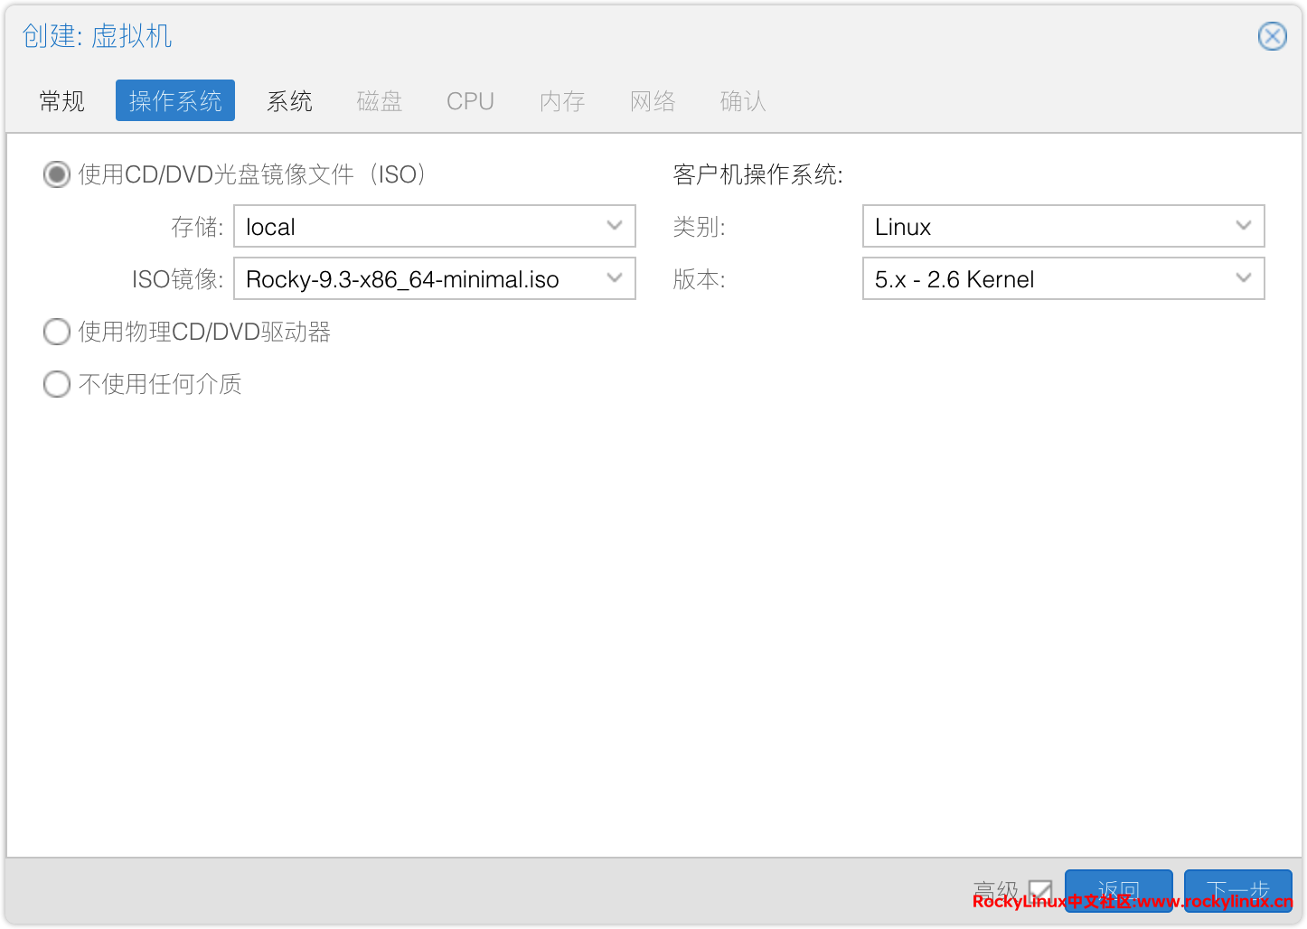Select the 网络 tab
This screenshot has height=929, width=1307.
click(653, 101)
